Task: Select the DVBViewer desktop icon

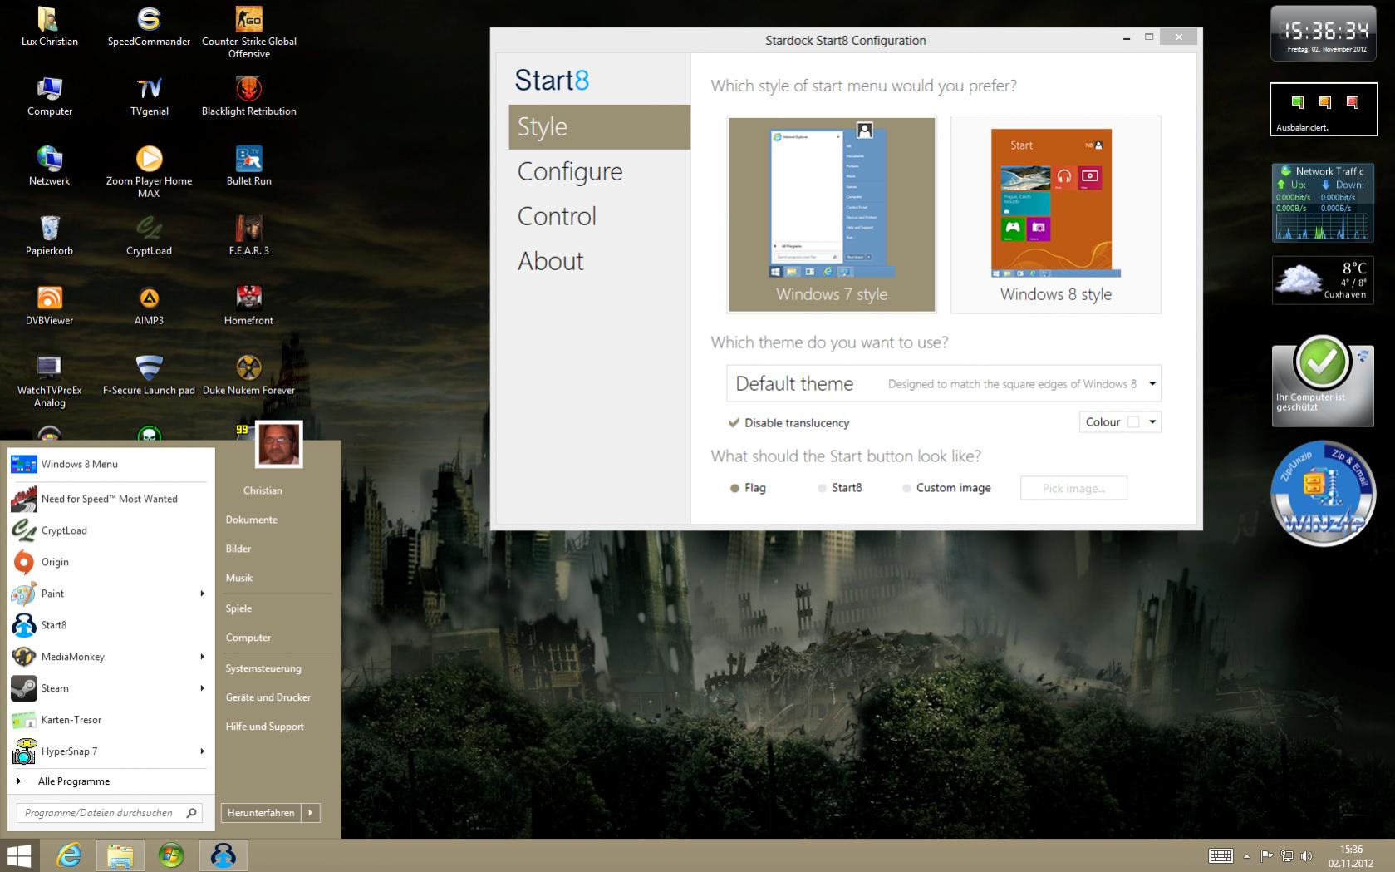Action: pyautogui.click(x=49, y=307)
